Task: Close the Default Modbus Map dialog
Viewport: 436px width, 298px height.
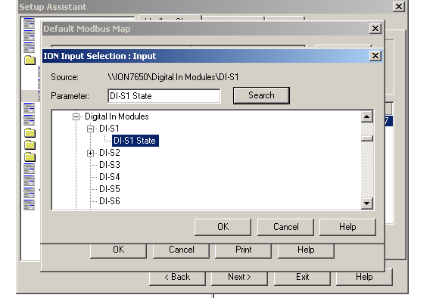Action: pos(375,28)
